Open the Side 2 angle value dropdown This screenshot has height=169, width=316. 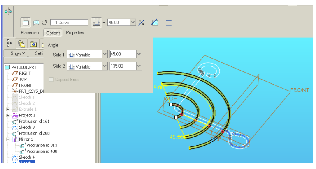coord(139,66)
